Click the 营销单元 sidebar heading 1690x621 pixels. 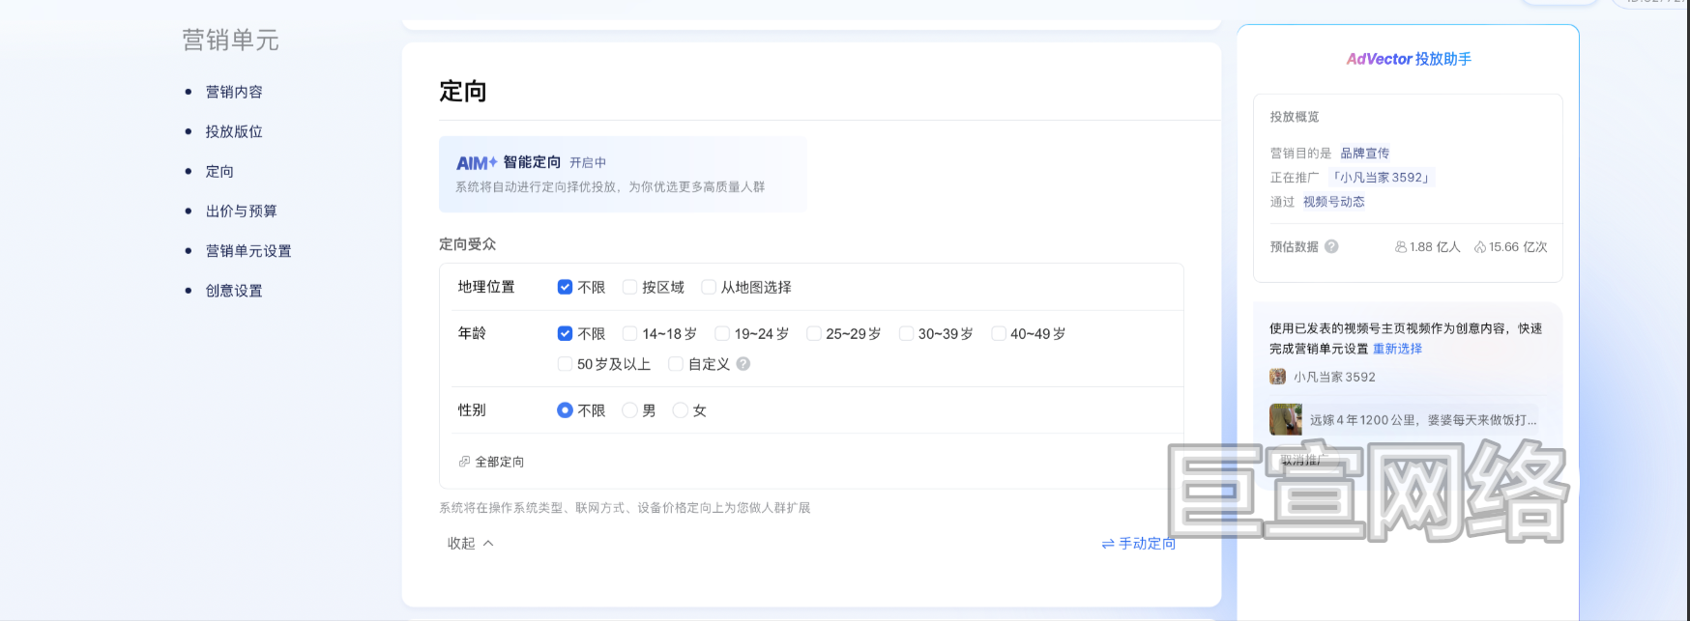click(x=230, y=40)
